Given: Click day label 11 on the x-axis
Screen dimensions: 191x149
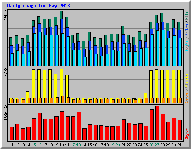Looking at the screenshot, I should (67, 145).
